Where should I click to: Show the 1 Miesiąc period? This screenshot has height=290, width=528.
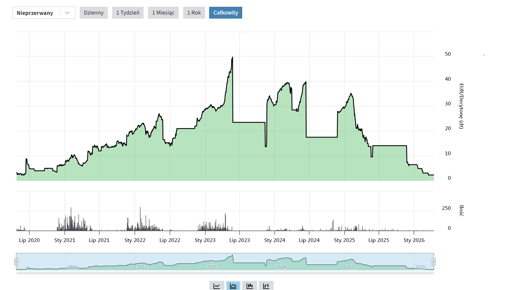(x=163, y=13)
